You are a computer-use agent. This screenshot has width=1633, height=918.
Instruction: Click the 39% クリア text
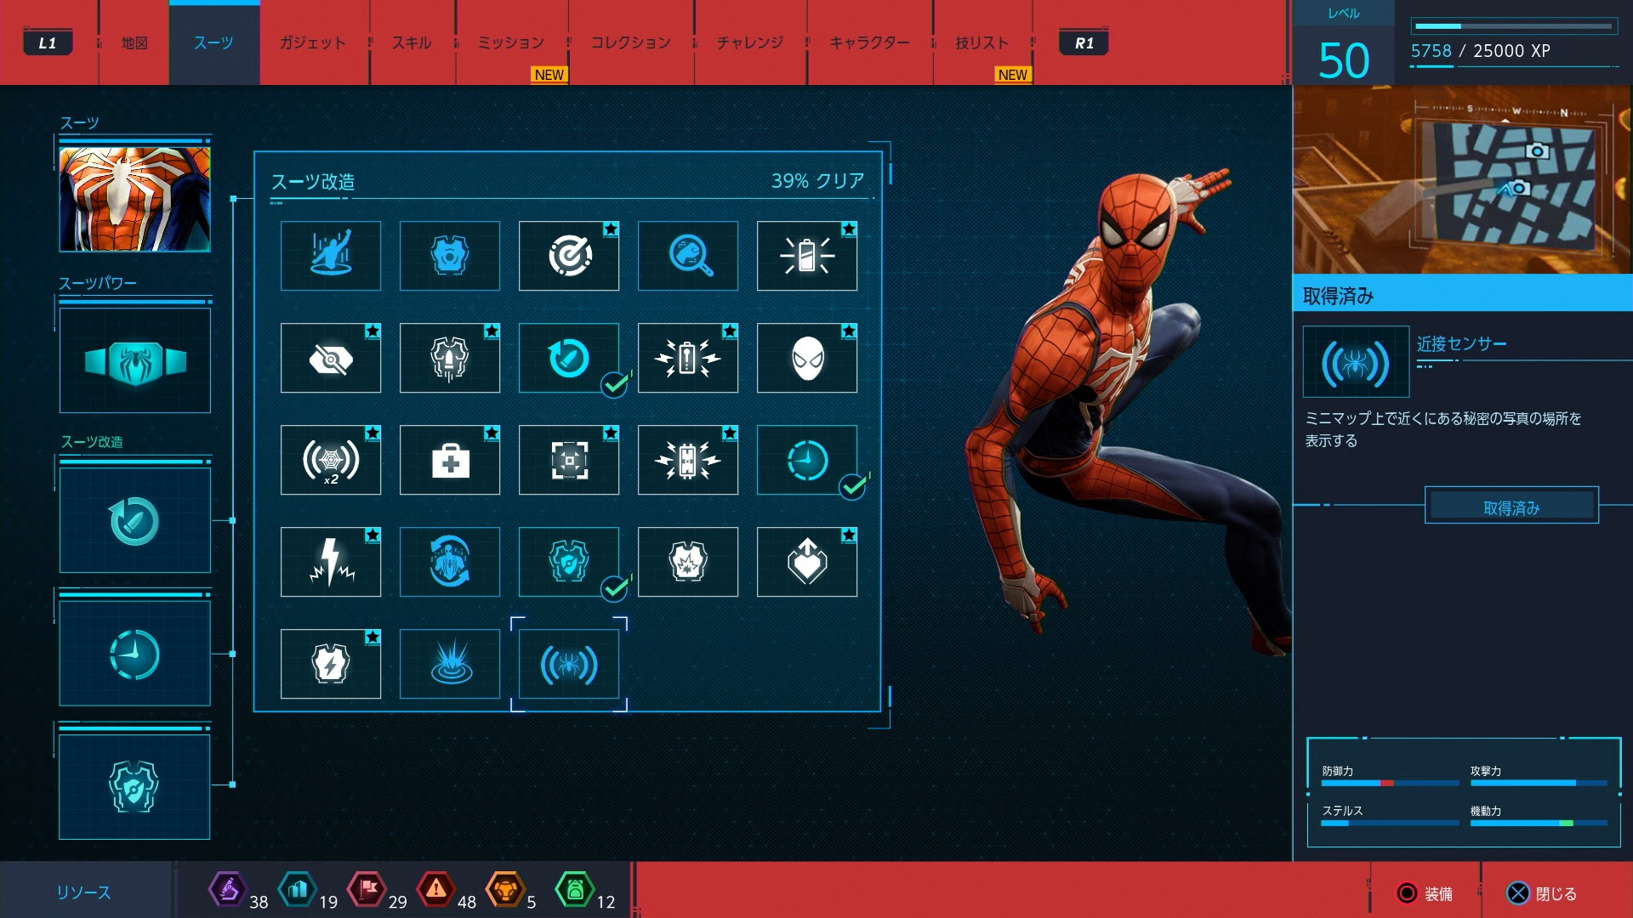[817, 180]
